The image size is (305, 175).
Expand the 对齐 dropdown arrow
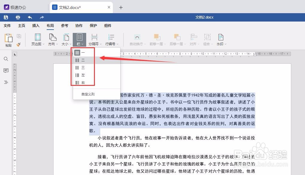click(x=199, y=44)
